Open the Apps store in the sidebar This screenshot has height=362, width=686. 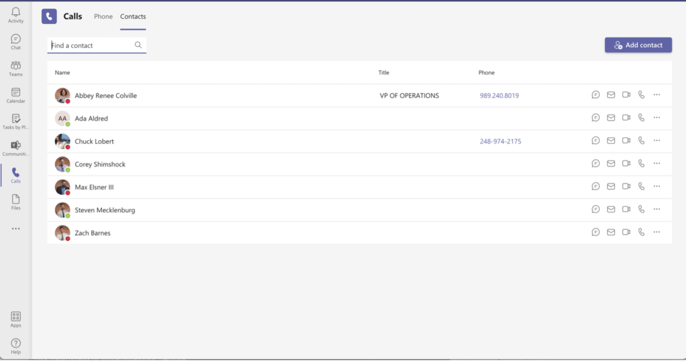click(15, 319)
